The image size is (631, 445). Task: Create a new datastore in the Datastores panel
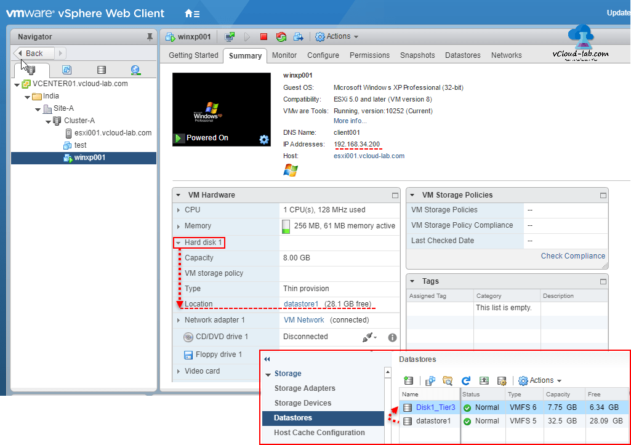tap(408, 380)
